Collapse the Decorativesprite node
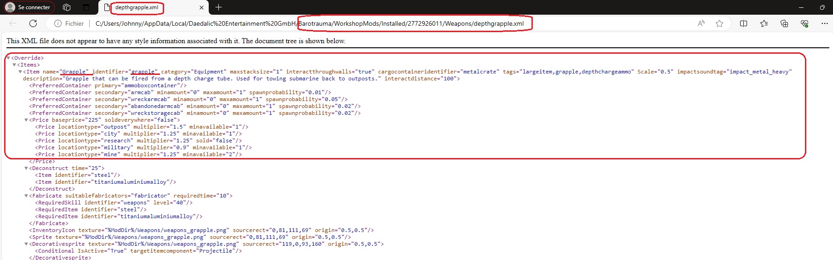The height and width of the screenshot is (260, 833). point(26,244)
